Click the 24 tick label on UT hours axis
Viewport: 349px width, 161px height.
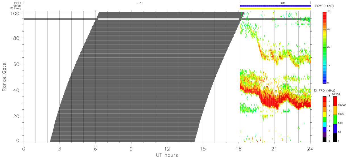310,149
